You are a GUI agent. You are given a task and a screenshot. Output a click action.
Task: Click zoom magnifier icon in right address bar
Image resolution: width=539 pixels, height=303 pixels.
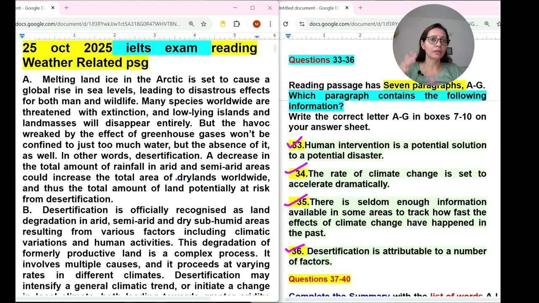pyautogui.click(x=487, y=24)
